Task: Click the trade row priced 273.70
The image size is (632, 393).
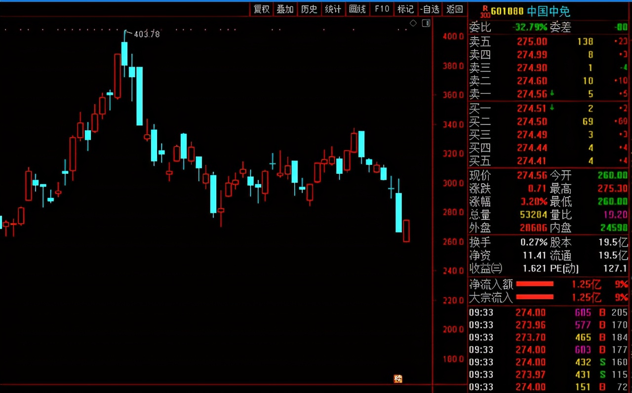Action: click(548, 337)
